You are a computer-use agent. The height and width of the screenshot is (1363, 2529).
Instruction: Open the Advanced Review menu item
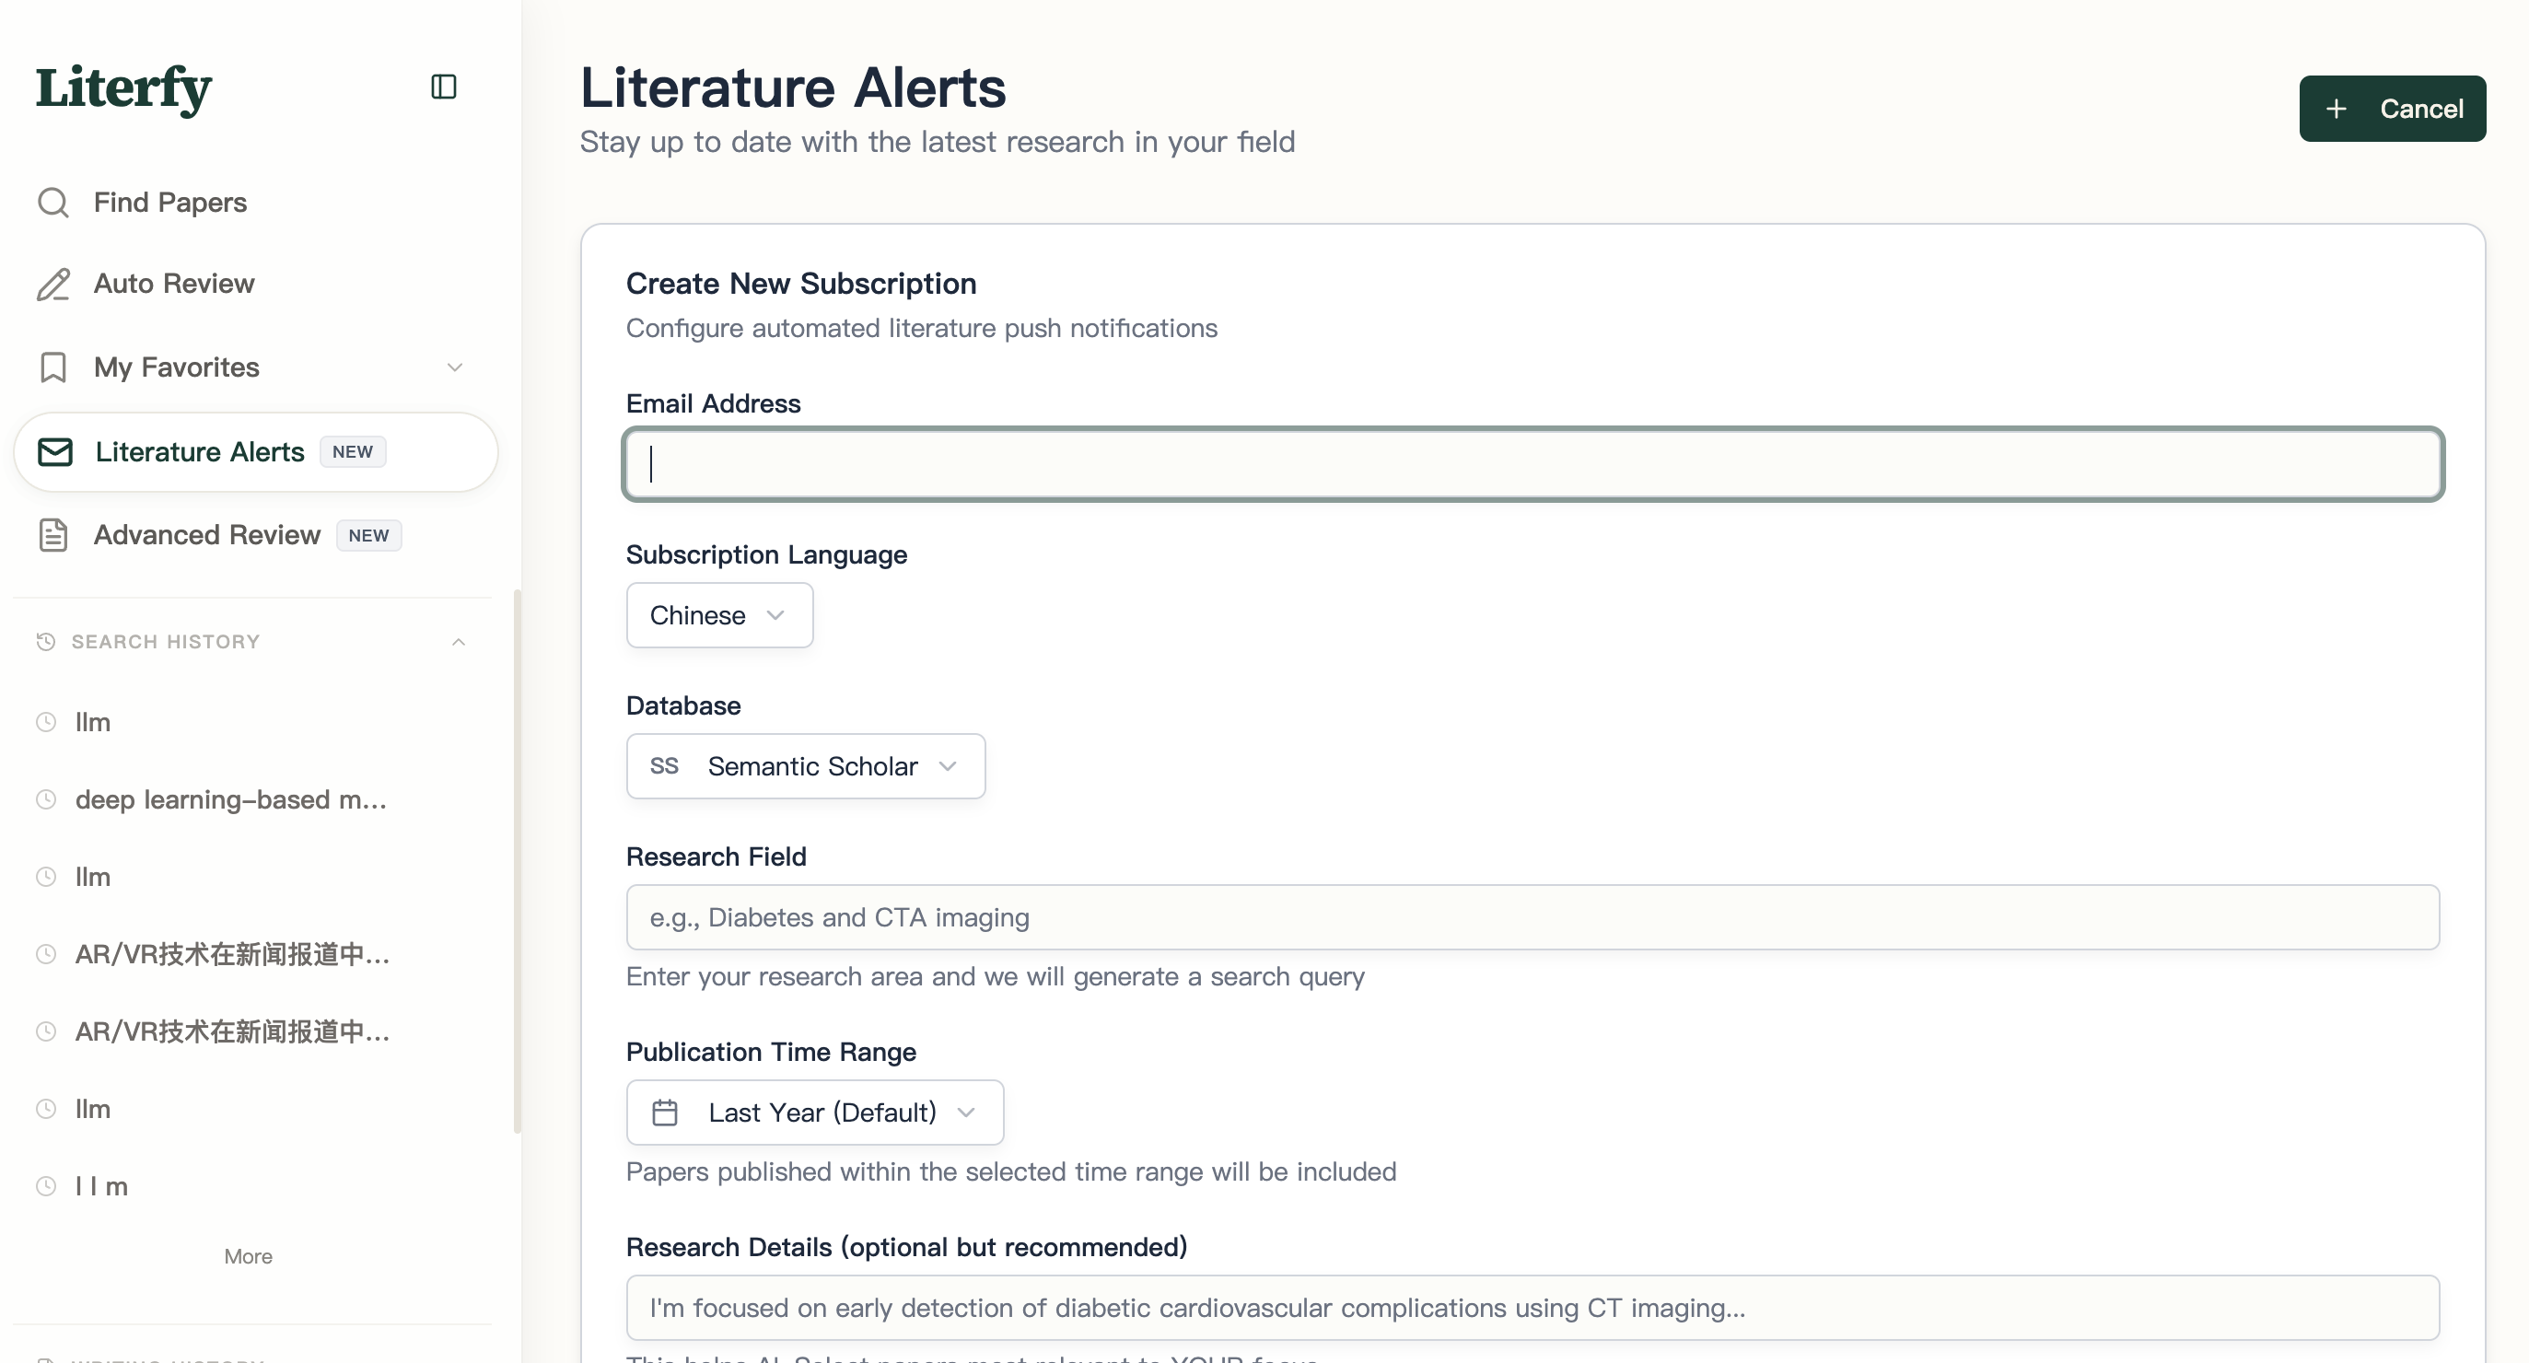click(207, 535)
